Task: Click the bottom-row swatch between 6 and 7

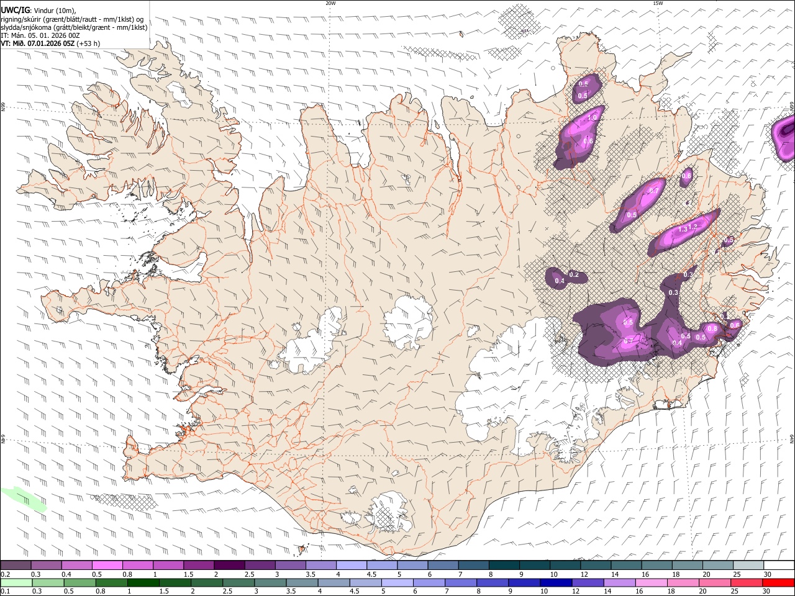Action: tap(428, 583)
